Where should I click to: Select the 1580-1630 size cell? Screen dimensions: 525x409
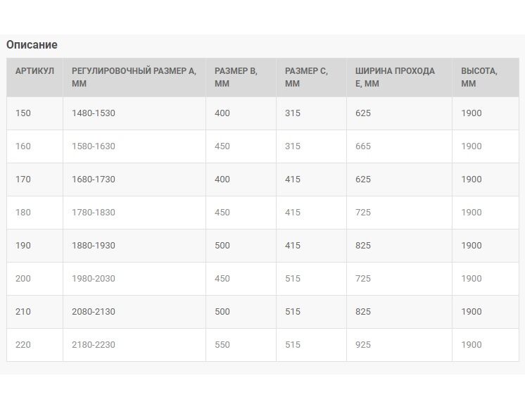point(94,146)
